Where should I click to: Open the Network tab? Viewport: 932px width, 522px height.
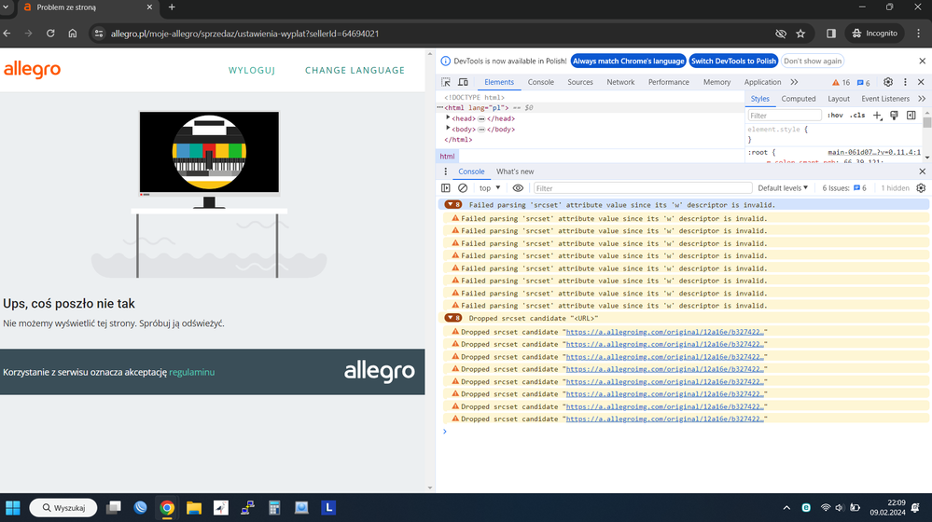(620, 82)
